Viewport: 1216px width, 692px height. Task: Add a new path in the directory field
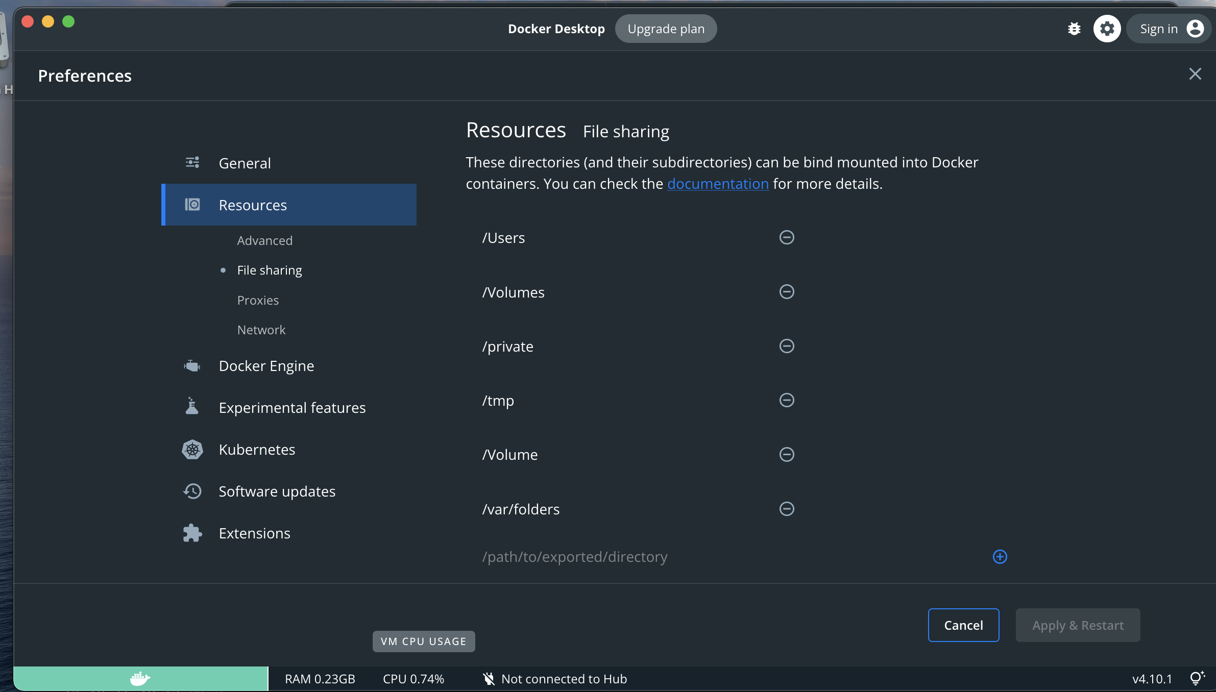pyautogui.click(x=999, y=556)
